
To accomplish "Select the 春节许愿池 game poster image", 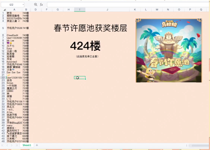I will (169, 50).
